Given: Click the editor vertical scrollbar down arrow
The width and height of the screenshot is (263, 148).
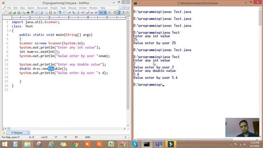Looking at the screenshot, I should [x=128, y=125].
